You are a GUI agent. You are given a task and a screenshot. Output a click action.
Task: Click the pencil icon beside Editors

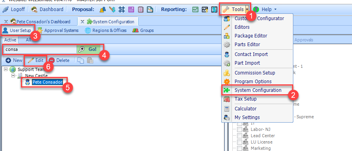pyautogui.click(x=227, y=27)
